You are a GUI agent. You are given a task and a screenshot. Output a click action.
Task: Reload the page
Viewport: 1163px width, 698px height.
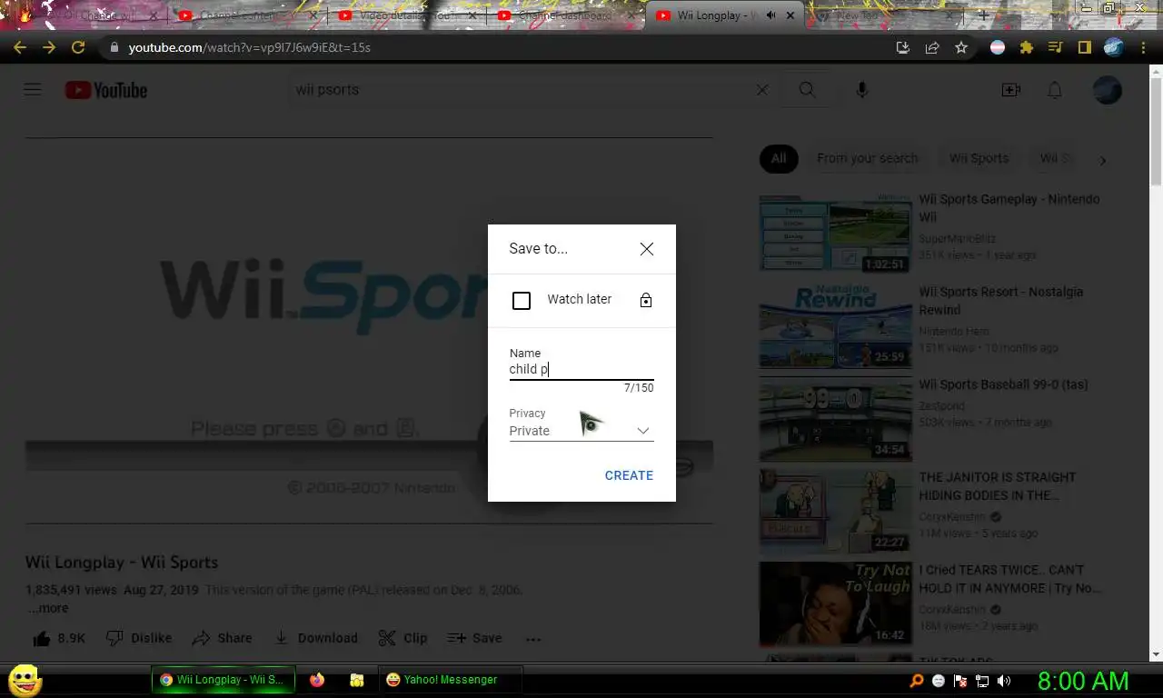point(78,47)
